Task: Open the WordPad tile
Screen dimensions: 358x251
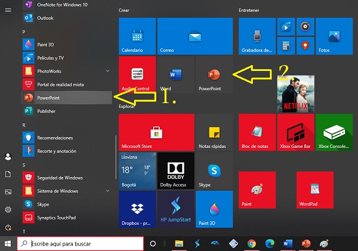Action: tap(315, 190)
